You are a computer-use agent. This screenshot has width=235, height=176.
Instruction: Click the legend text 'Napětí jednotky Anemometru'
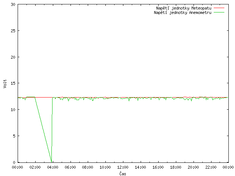[x=182, y=12]
